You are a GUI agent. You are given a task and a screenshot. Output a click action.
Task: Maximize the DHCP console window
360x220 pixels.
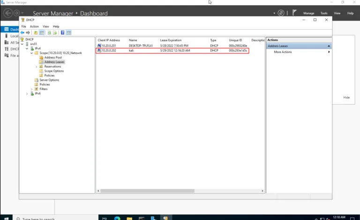315,20
